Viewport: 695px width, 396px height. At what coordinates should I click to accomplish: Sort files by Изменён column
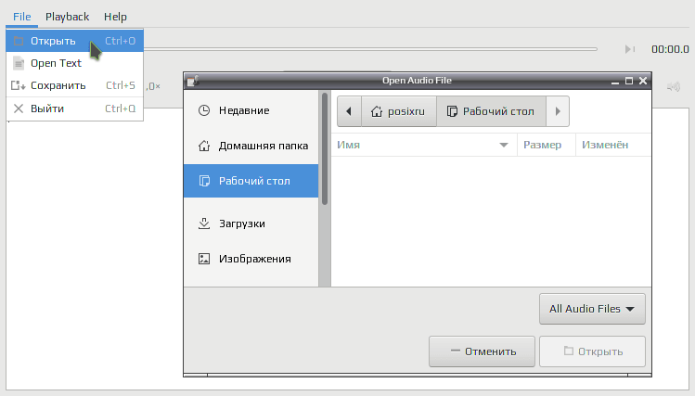[x=613, y=145]
